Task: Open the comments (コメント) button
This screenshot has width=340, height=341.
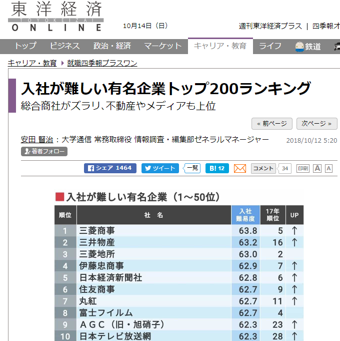Action: [263, 168]
